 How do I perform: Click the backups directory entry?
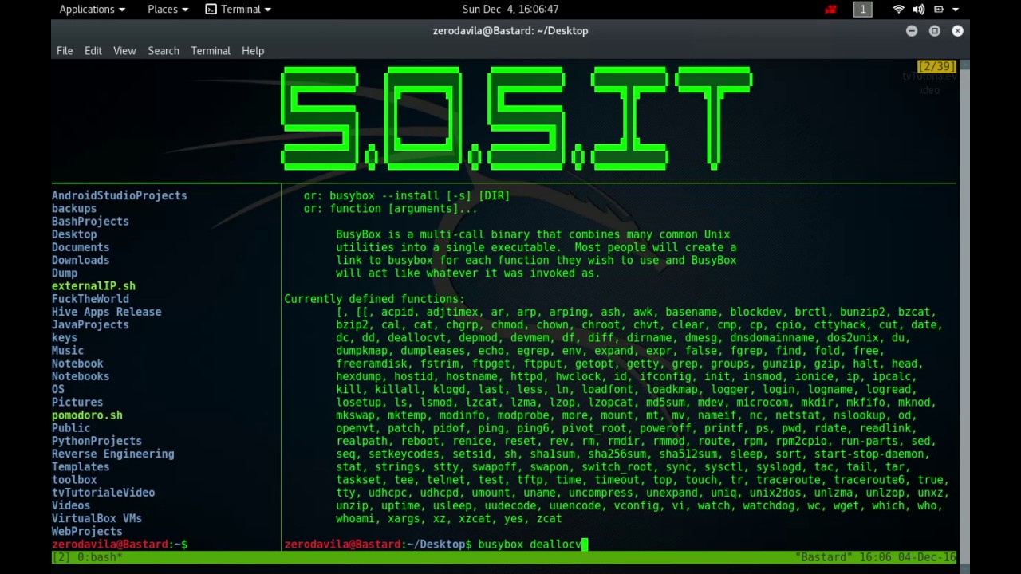pos(74,209)
